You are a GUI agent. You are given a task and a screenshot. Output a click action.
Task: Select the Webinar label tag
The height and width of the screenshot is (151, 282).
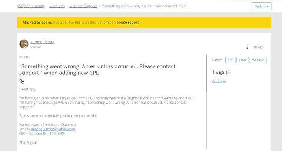(258, 60)
